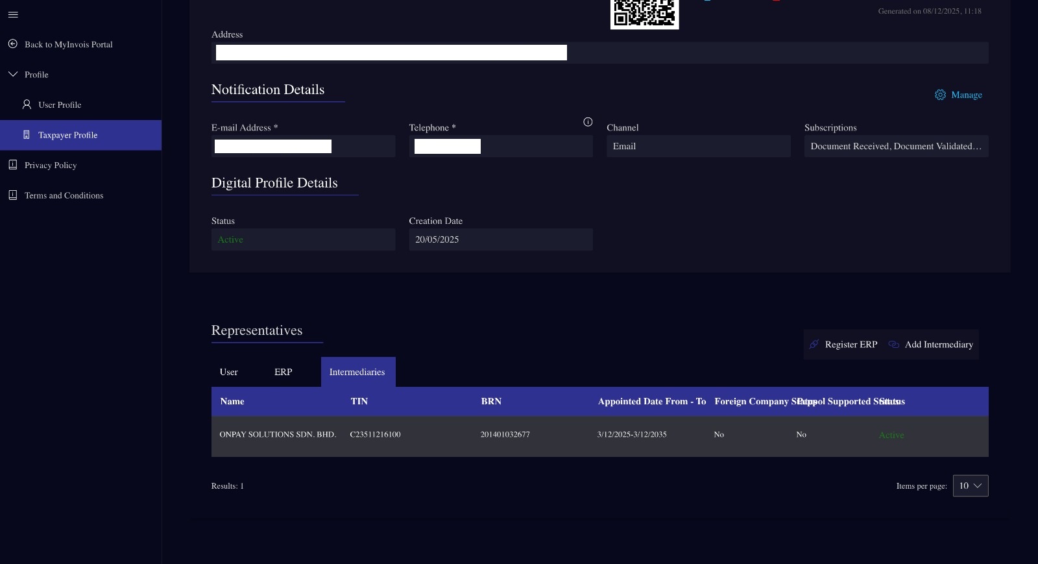The height and width of the screenshot is (564, 1038).
Task: Sort by the Name column header
Action: 232,401
